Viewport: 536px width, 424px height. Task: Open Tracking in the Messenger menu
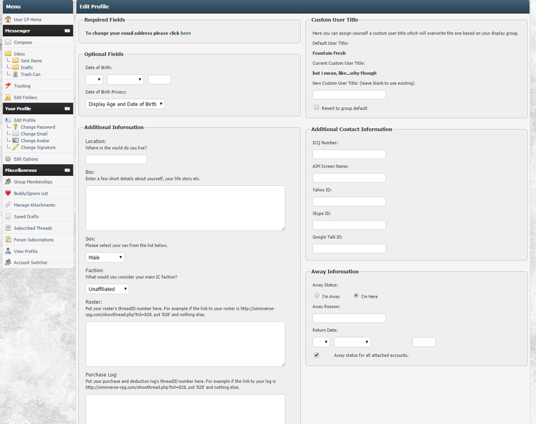[x=22, y=86]
